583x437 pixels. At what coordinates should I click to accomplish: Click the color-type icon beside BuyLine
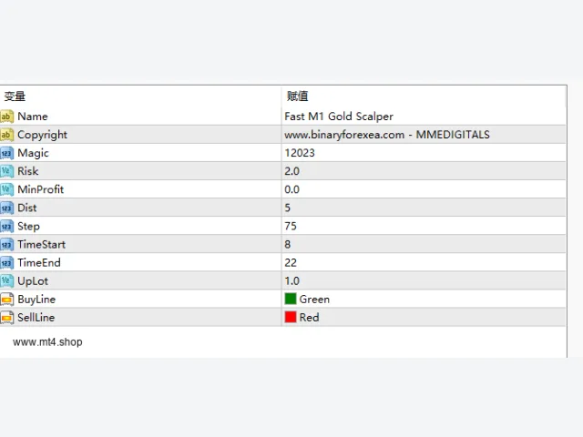[6, 300]
